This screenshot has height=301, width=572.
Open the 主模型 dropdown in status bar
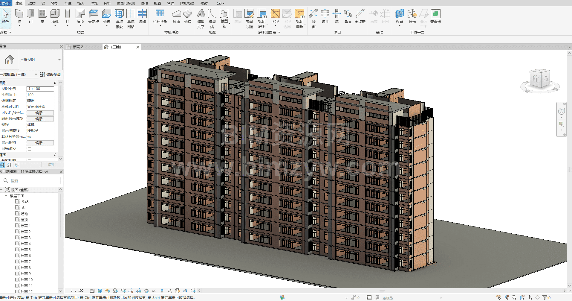pyautogui.click(x=441, y=298)
